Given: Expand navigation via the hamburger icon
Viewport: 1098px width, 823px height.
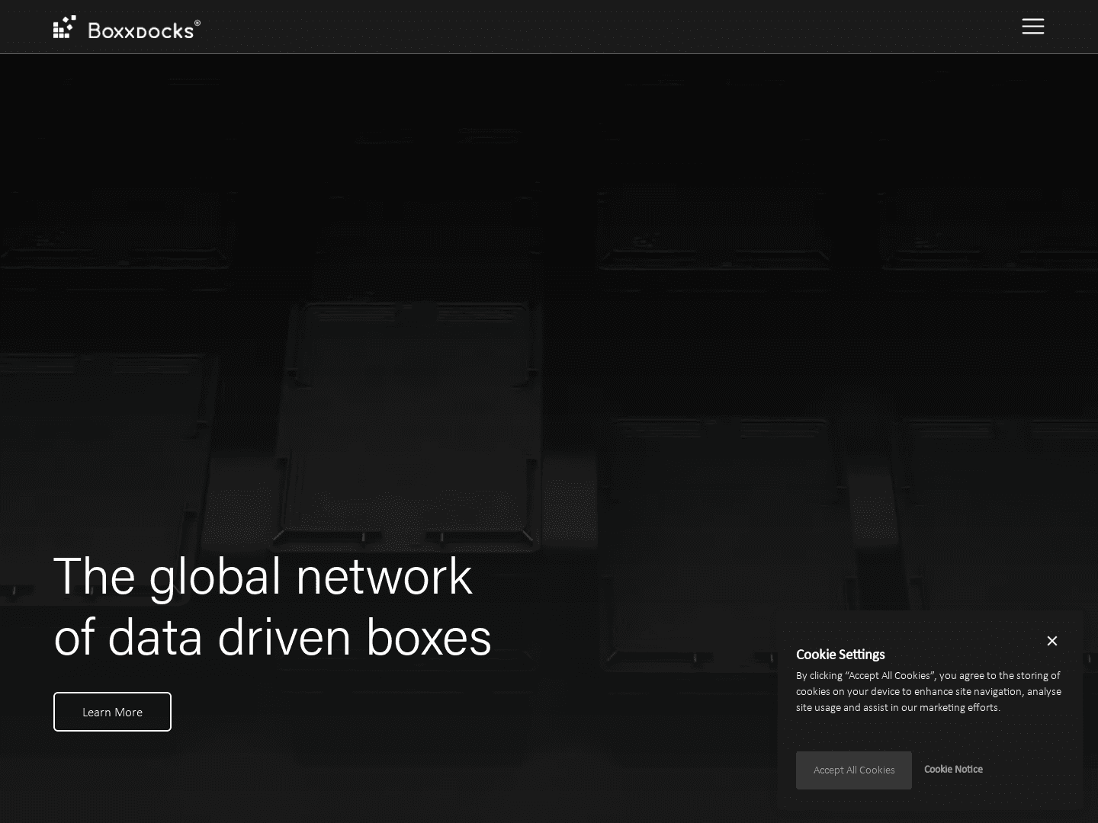Looking at the screenshot, I should click(1033, 26).
